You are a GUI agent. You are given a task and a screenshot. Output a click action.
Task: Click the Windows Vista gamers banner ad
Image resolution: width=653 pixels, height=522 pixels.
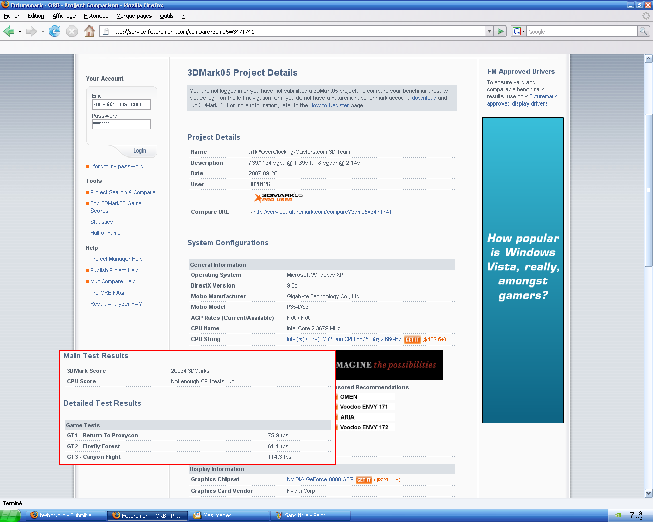(x=523, y=270)
